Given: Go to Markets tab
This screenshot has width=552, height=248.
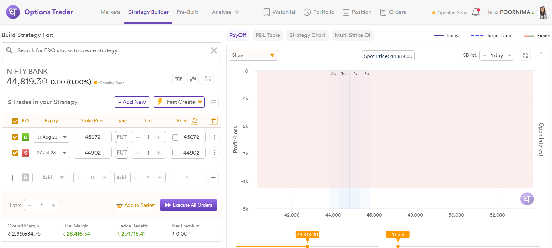Looking at the screenshot, I should coord(110,12).
